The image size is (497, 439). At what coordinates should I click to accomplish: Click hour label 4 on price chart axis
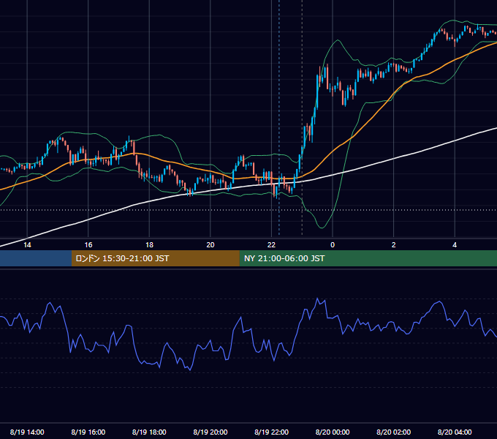click(x=455, y=245)
